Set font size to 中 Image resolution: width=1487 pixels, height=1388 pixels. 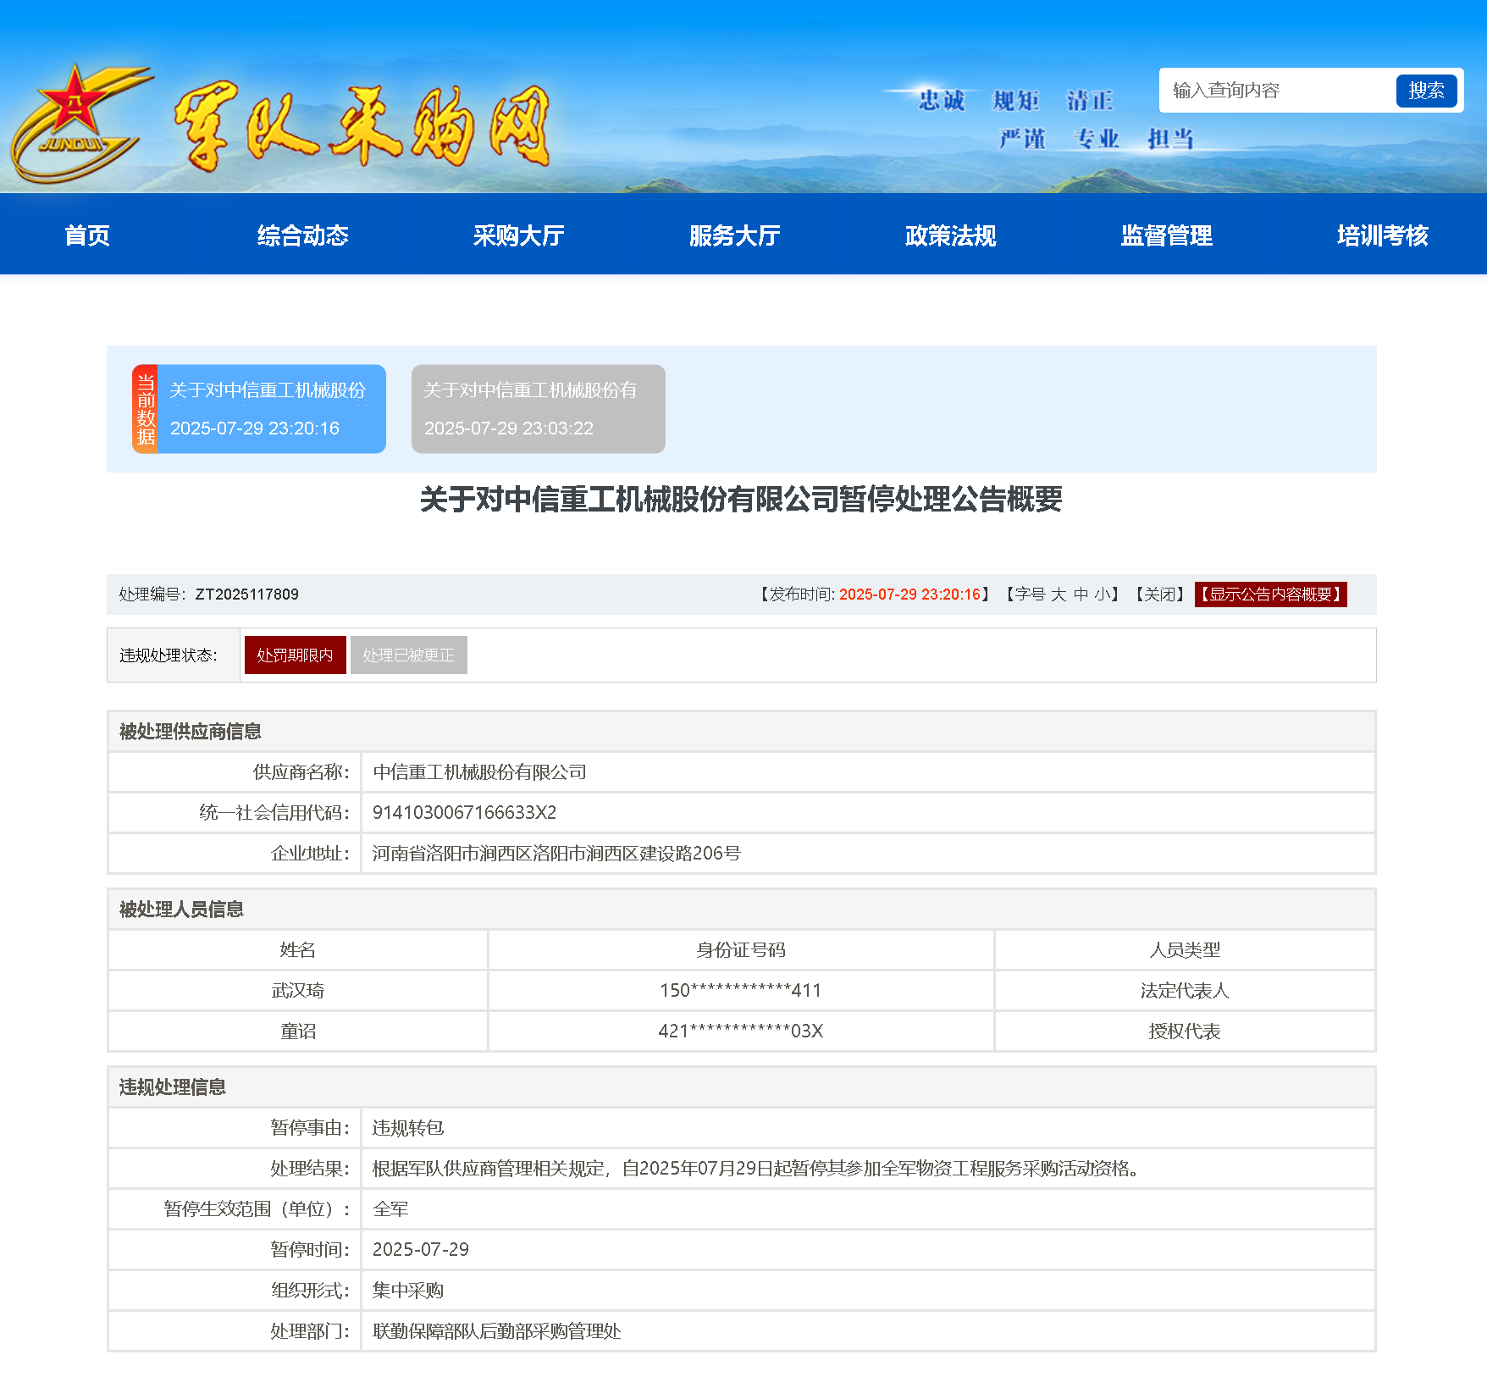pyautogui.click(x=1081, y=594)
